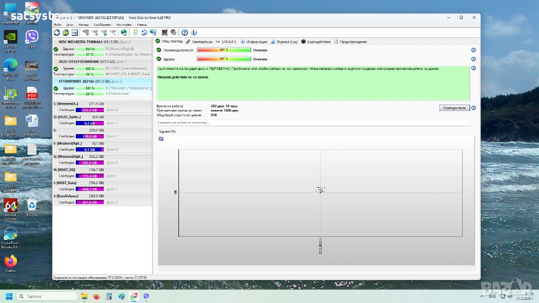Click help icon beside Производителност bar
The image size is (539, 303).
click(x=473, y=50)
